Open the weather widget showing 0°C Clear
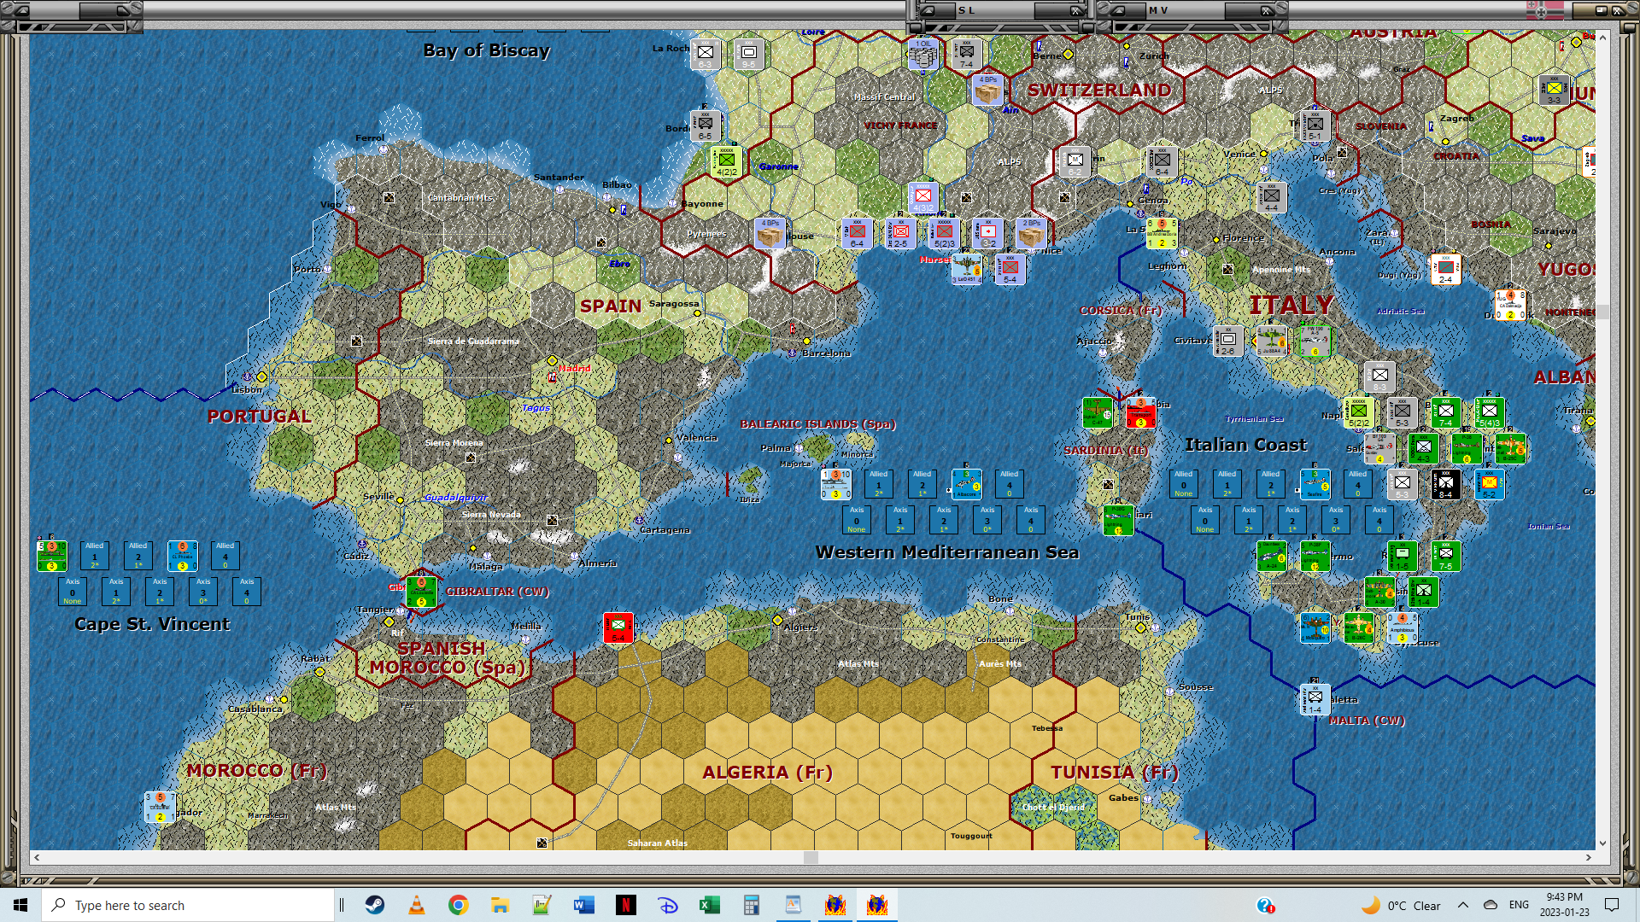Image resolution: width=1640 pixels, height=922 pixels. 1401,905
